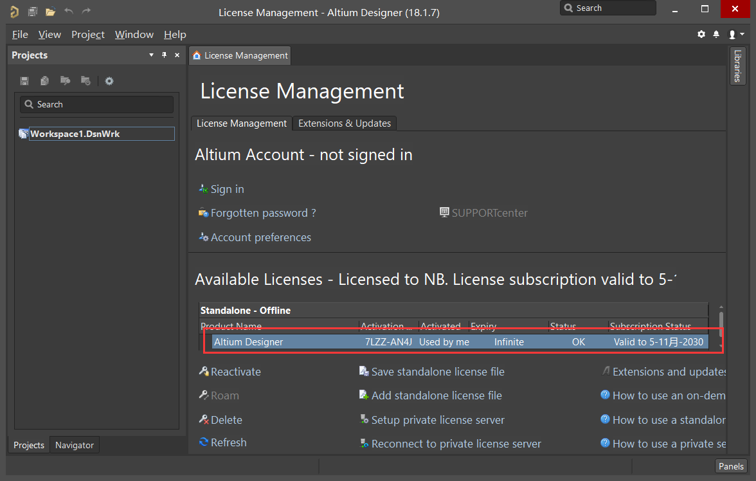Viewport: 756px width, 481px height.
Task: Open Account preferences link
Action: click(x=261, y=237)
